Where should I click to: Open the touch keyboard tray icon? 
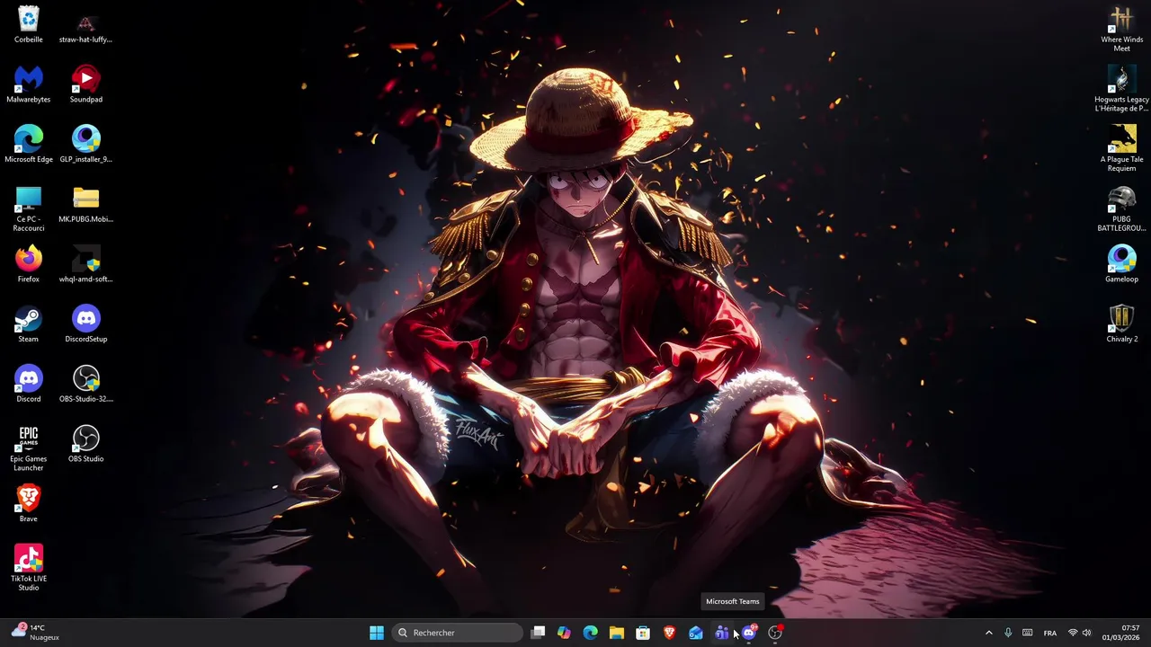point(1027,633)
